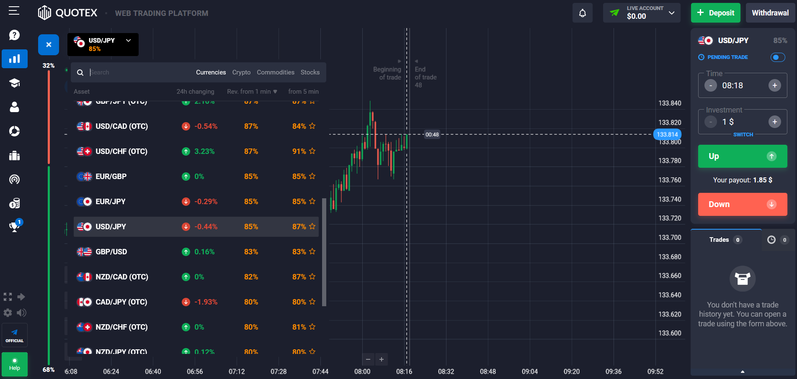Expand the Live Account dropdown

[x=642, y=13]
